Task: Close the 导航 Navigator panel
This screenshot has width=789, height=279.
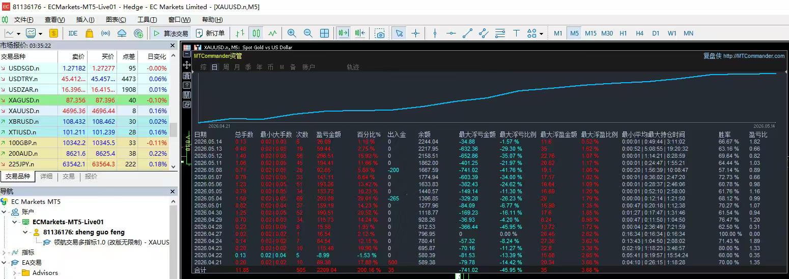Action: click(174, 191)
